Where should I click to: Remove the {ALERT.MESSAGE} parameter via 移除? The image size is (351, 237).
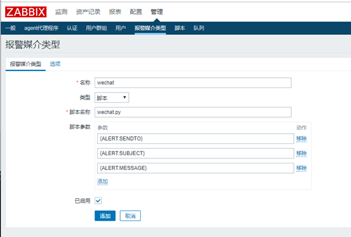(x=301, y=168)
